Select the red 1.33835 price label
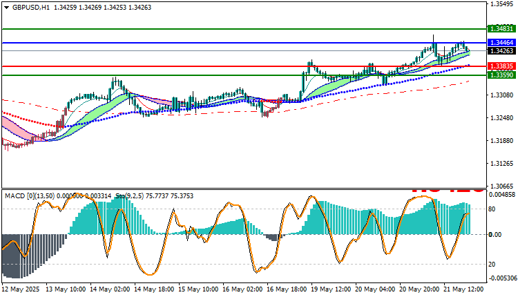This screenshot has width=518, height=297. [502, 66]
